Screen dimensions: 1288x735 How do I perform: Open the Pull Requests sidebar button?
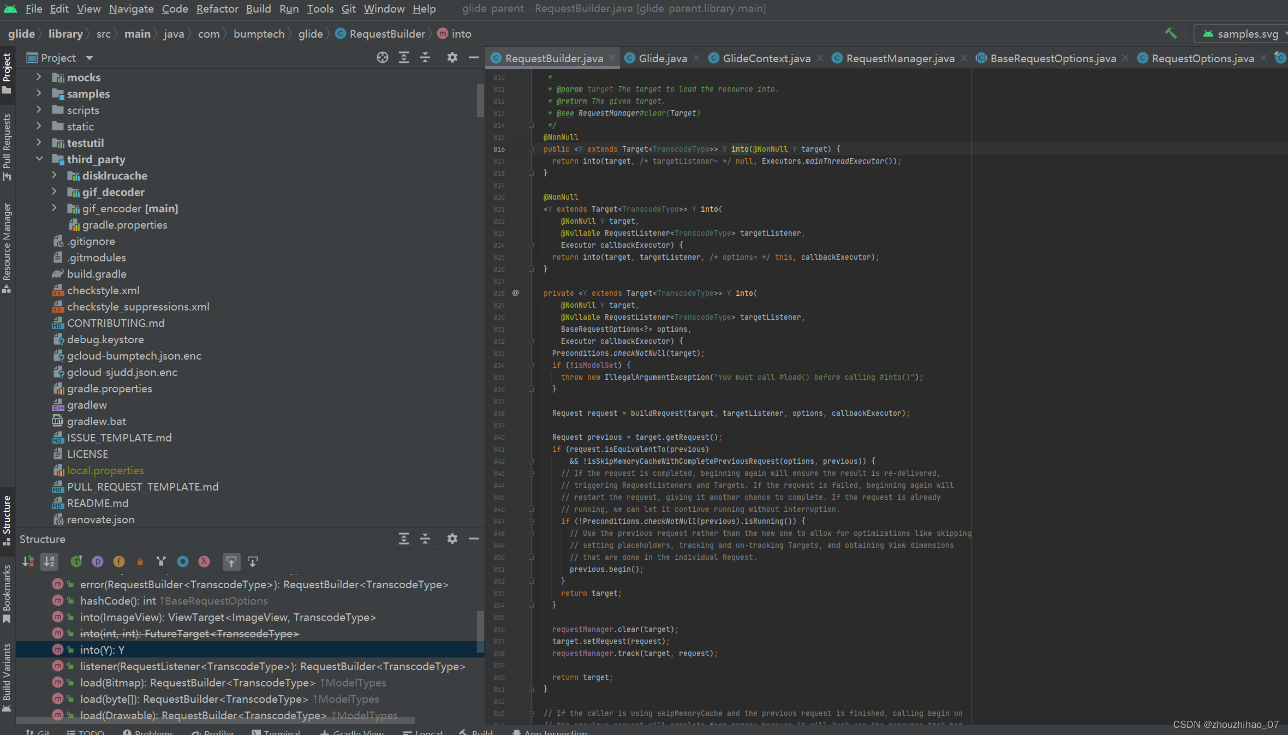click(7, 147)
